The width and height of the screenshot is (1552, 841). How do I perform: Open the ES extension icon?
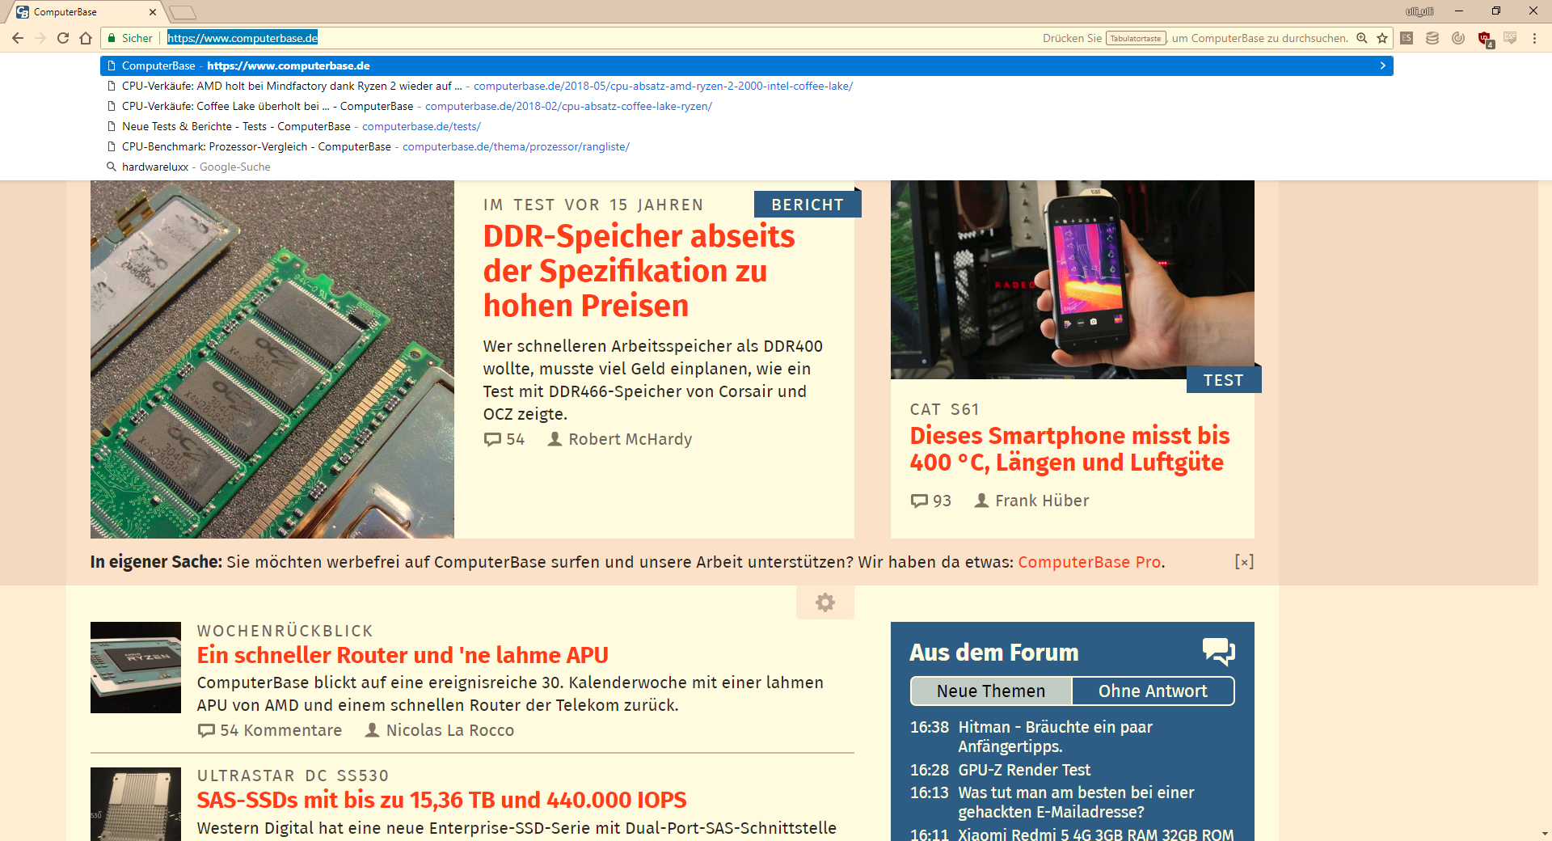[x=1406, y=38]
